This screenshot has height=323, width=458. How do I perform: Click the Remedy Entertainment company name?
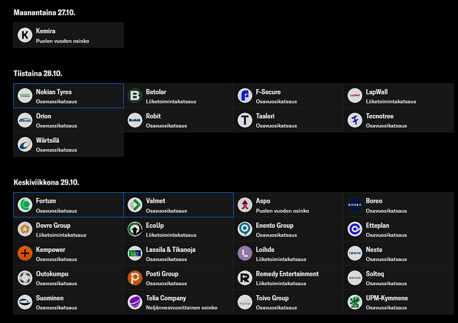tap(287, 274)
